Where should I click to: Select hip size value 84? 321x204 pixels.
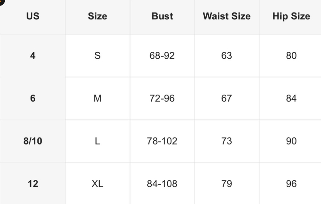(x=291, y=99)
